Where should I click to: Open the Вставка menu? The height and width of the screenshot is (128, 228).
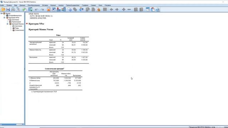[x=45, y=5]
